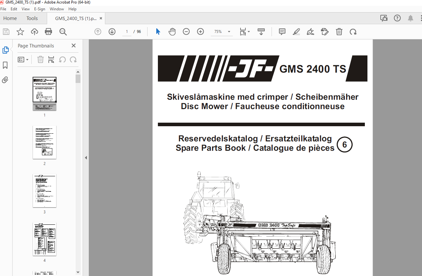The height and width of the screenshot is (276, 422).
Task: Open the Help question mark icon
Action: (x=397, y=18)
